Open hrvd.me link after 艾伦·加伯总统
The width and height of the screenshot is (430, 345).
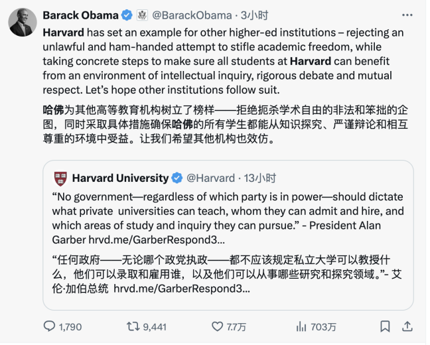pos(181,289)
